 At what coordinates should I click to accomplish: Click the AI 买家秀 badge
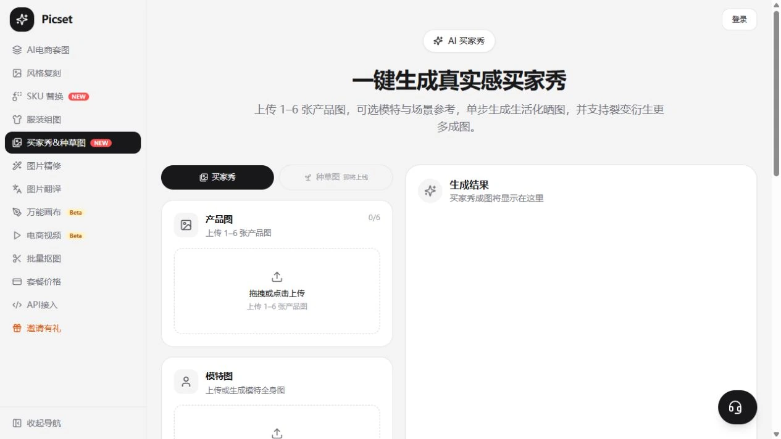(x=459, y=41)
